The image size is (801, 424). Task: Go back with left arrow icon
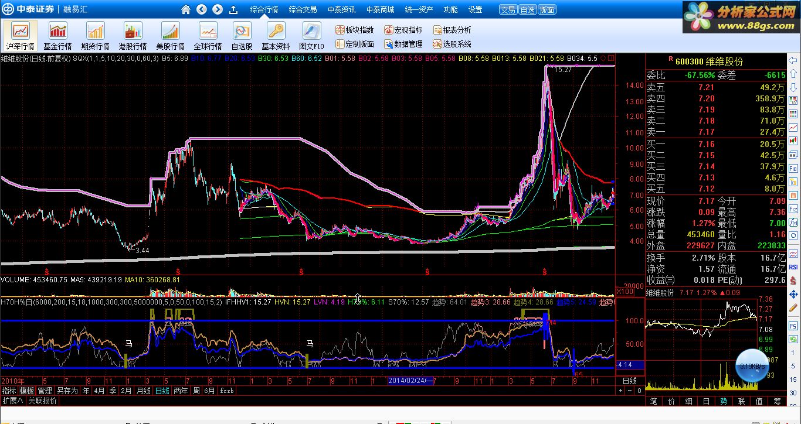tap(202, 9)
